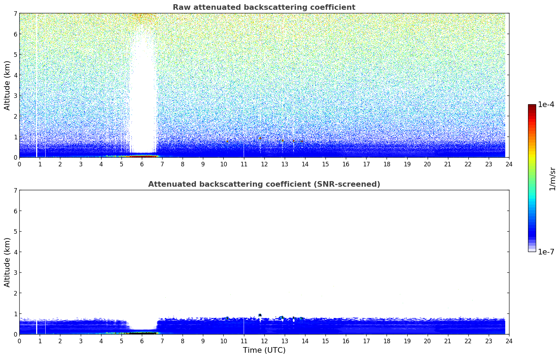Click the SNR-screened plot's 'Altitude (km)' label

click(7, 262)
